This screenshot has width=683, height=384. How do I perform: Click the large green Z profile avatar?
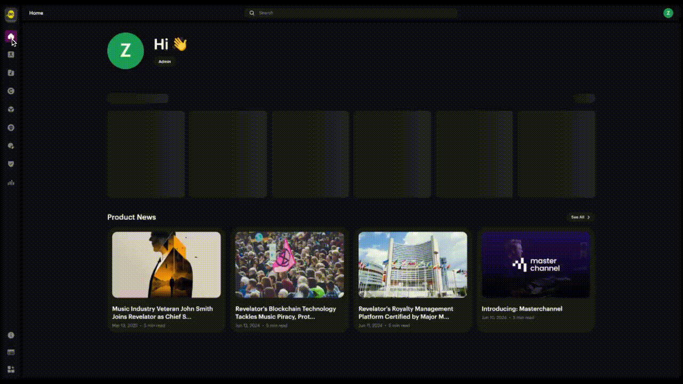(x=125, y=51)
